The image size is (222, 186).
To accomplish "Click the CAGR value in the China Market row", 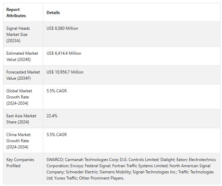I will pos(56,135).
